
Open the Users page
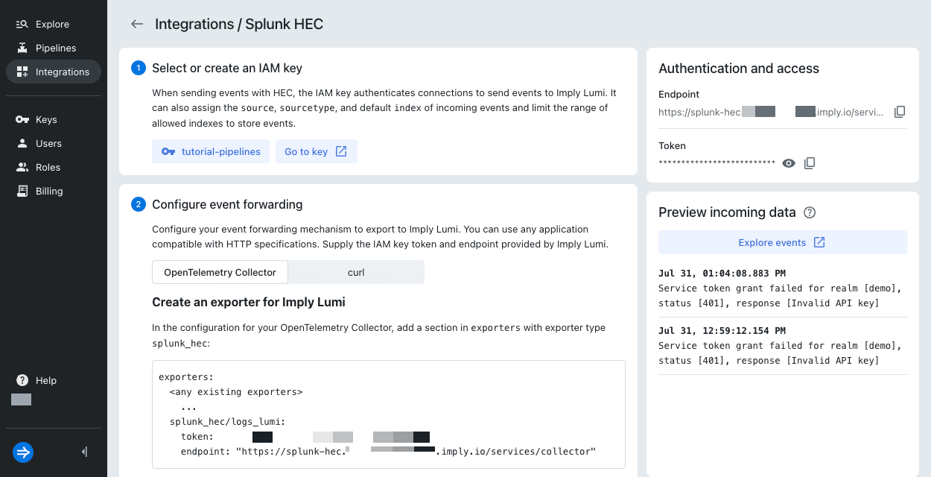click(x=54, y=143)
